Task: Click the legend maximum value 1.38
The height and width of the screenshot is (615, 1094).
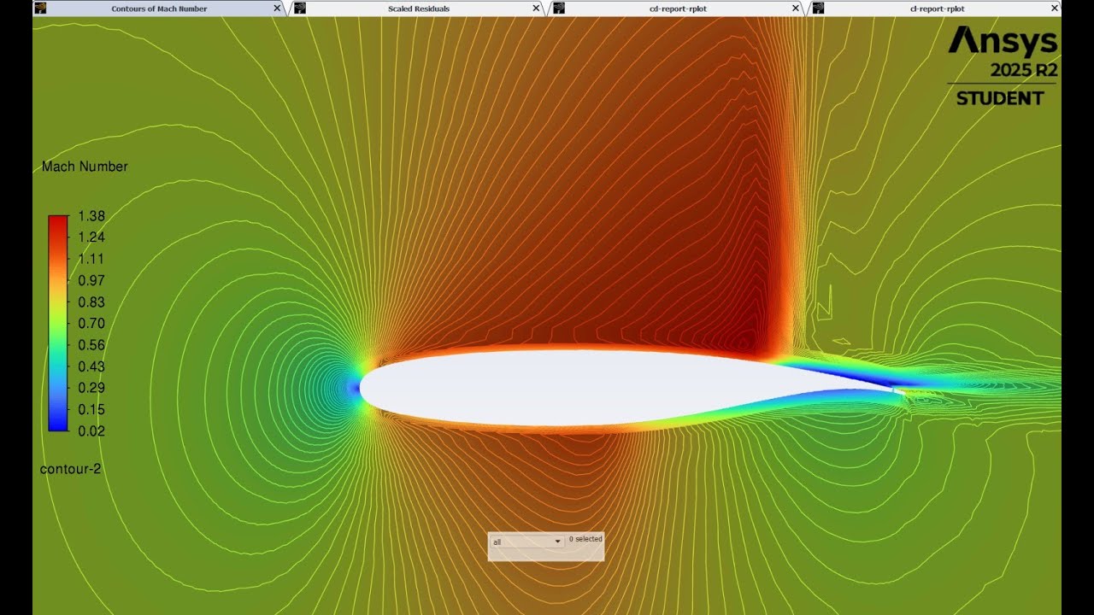Action: point(91,216)
